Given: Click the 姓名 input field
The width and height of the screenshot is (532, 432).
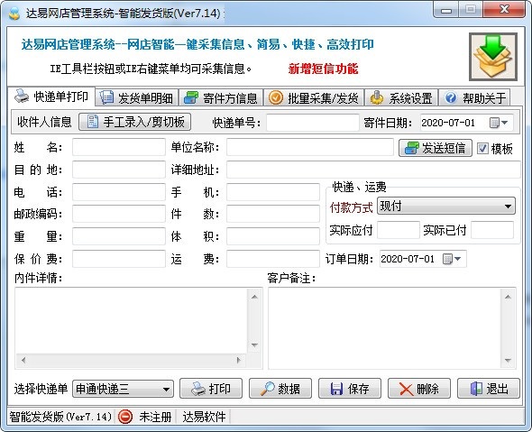Looking at the screenshot, I should 119,147.
